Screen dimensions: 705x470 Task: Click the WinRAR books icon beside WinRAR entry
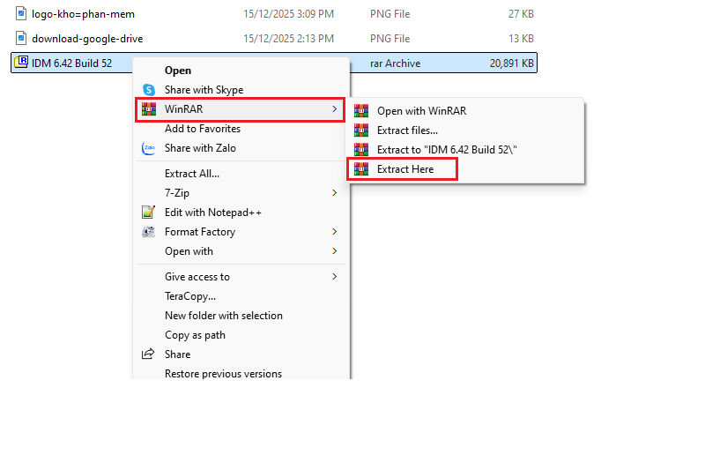point(149,109)
